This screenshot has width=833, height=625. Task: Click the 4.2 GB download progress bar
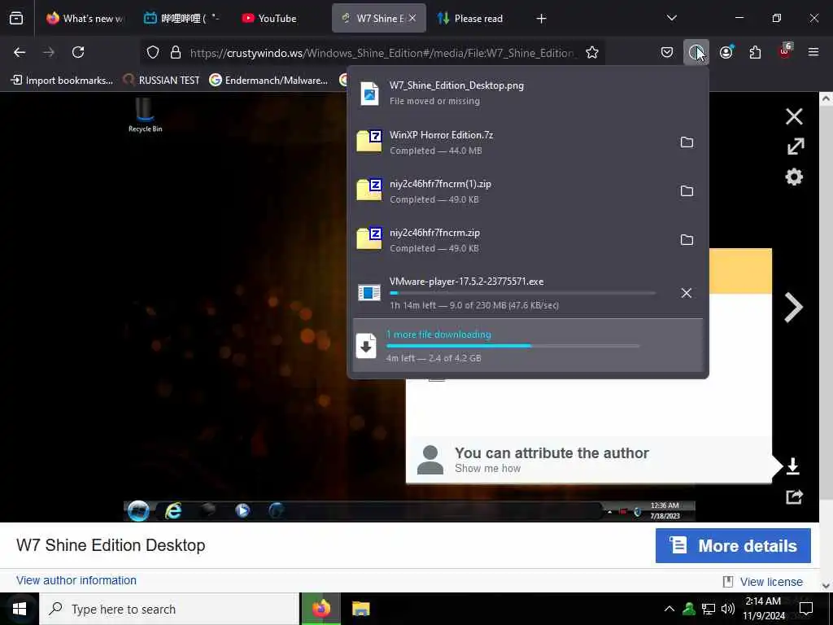512,346
